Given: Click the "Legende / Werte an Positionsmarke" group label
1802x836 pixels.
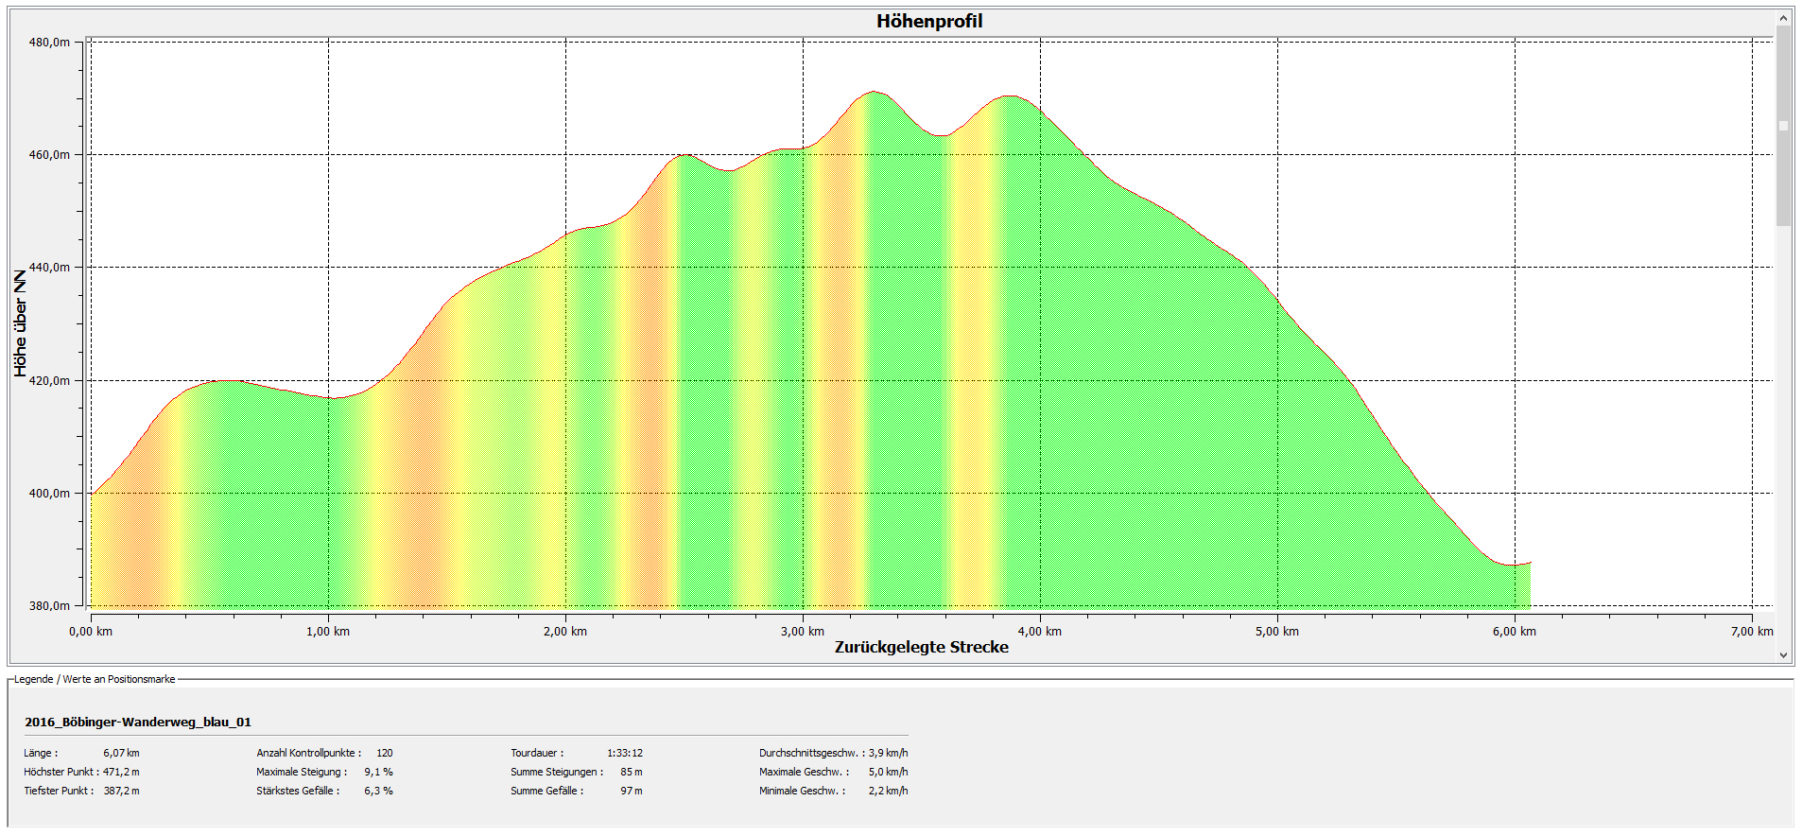Looking at the screenshot, I should (x=95, y=679).
